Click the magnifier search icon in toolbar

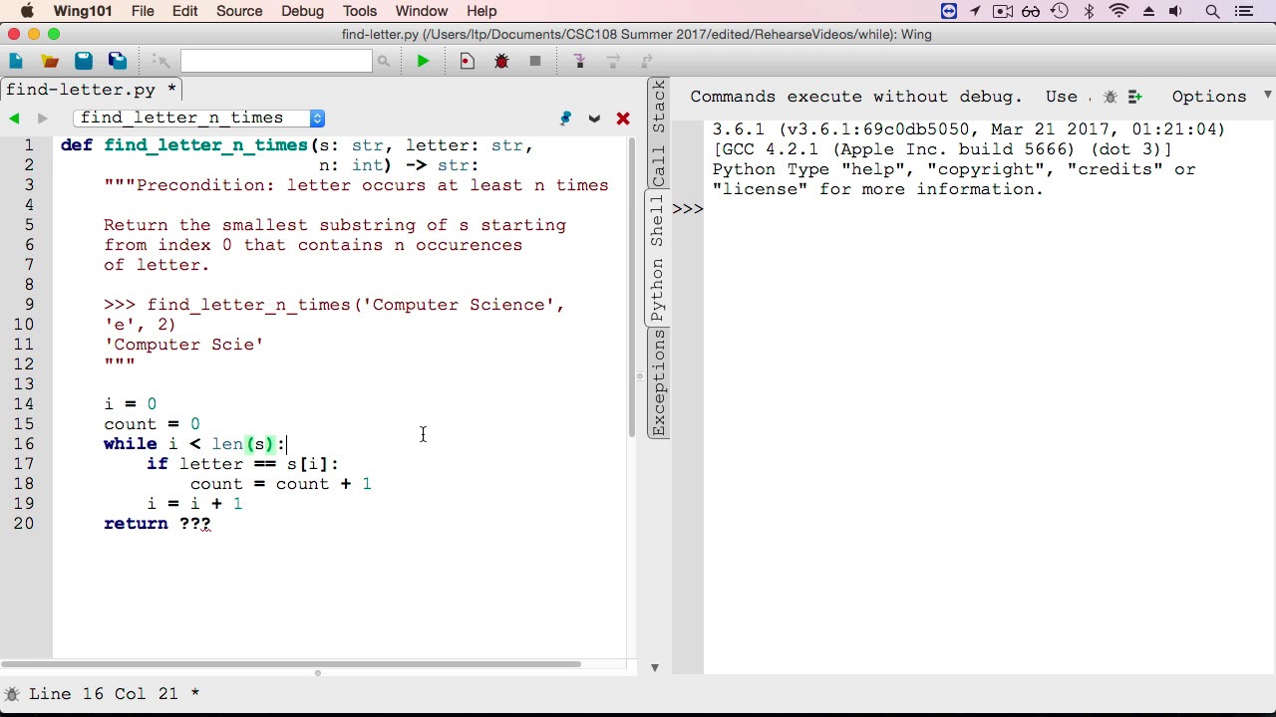(383, 62)
